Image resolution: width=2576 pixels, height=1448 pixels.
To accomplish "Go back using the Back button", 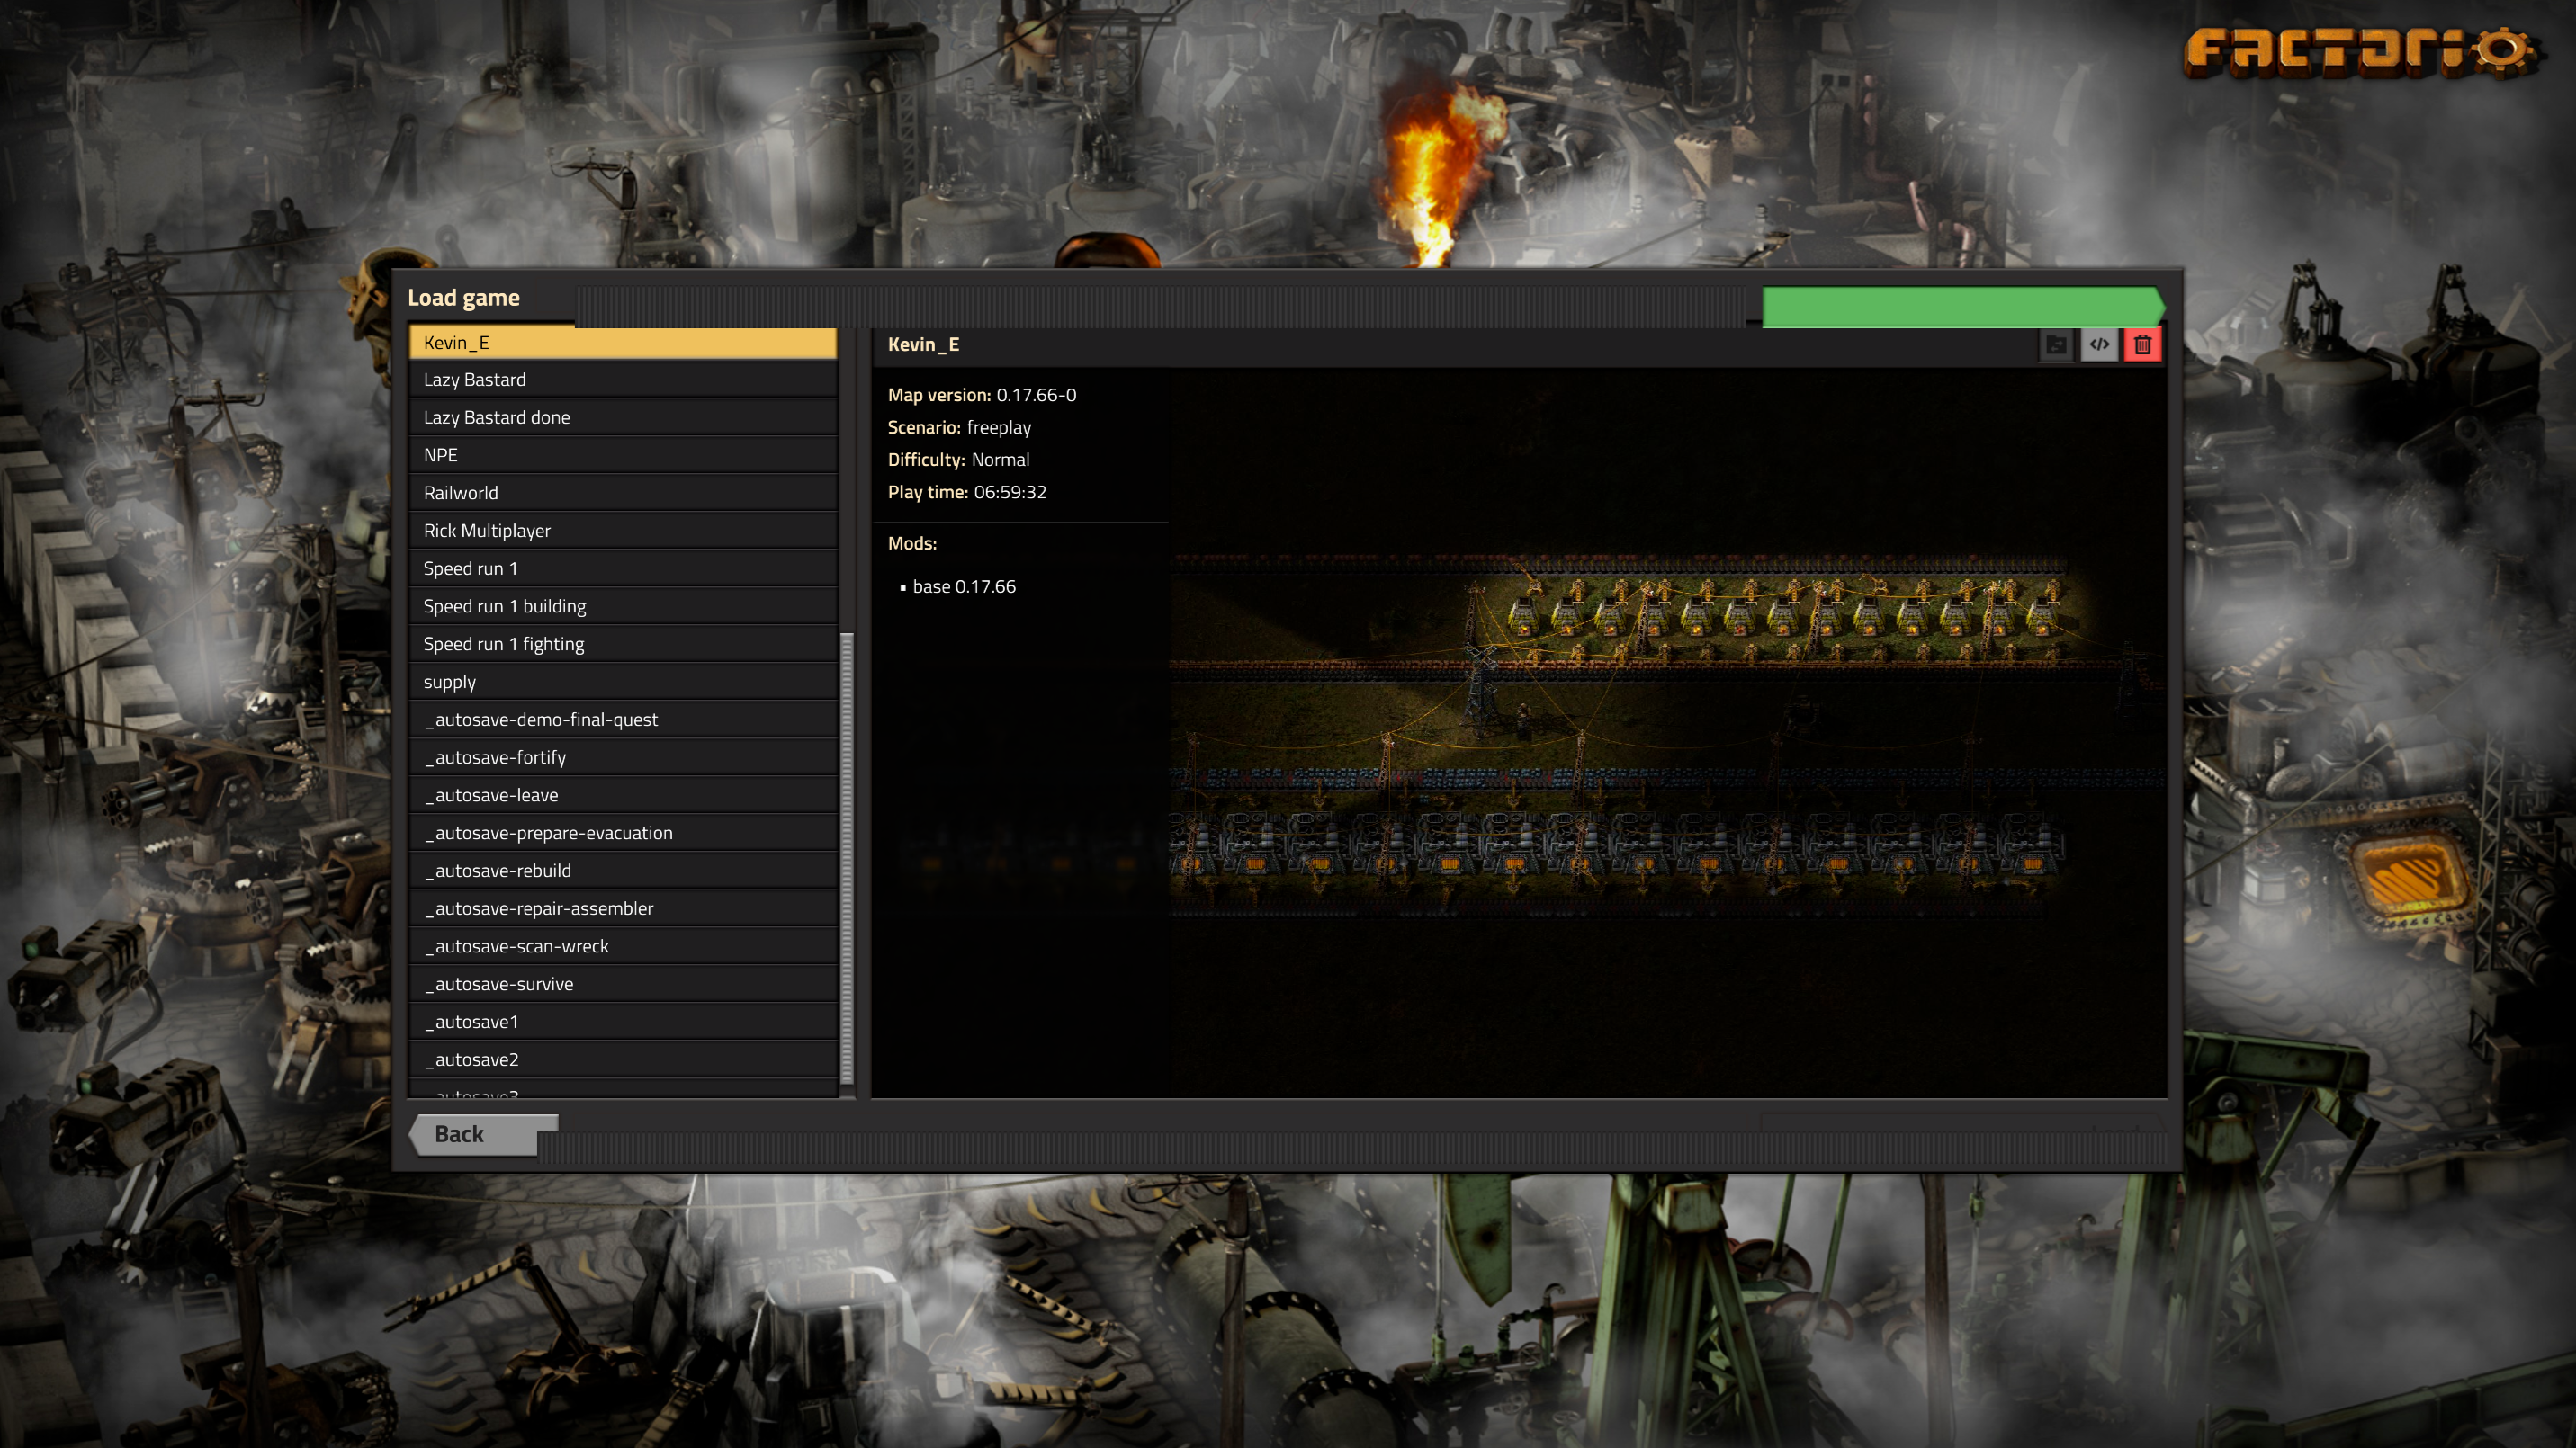I will click(484, 1134).
